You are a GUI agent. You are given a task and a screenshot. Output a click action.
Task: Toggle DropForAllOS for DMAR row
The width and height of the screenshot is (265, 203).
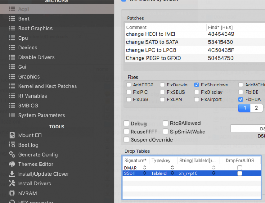pyautogui.click(x=239, y=168)
